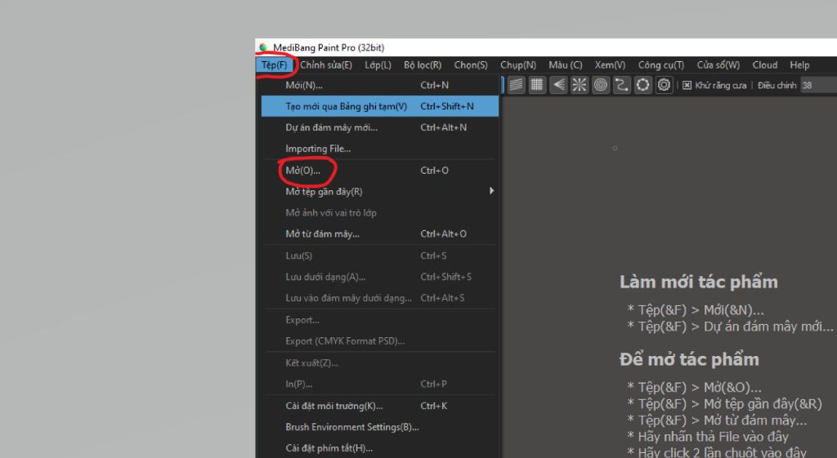Open the Bộ lọc(R) menu
Image resolution: width=837 pixels, height=458 pixels.
pos(423,65)
